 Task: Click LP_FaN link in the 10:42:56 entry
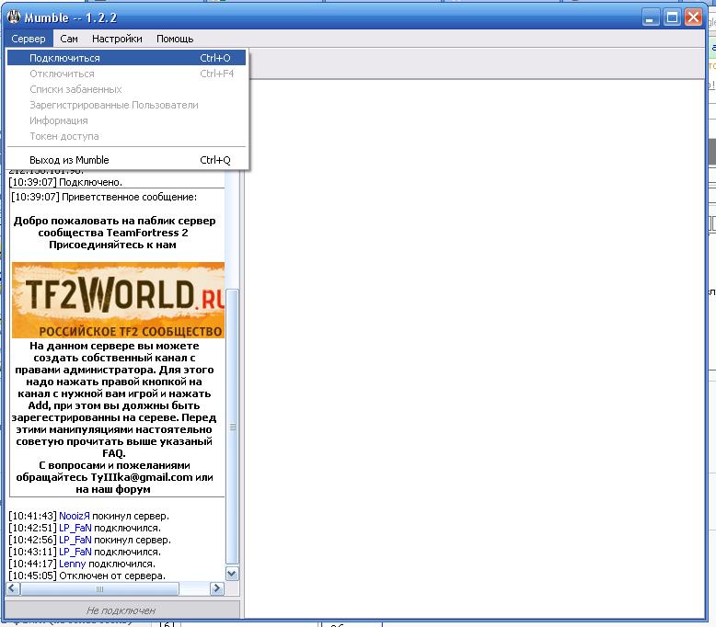(75, 540)
